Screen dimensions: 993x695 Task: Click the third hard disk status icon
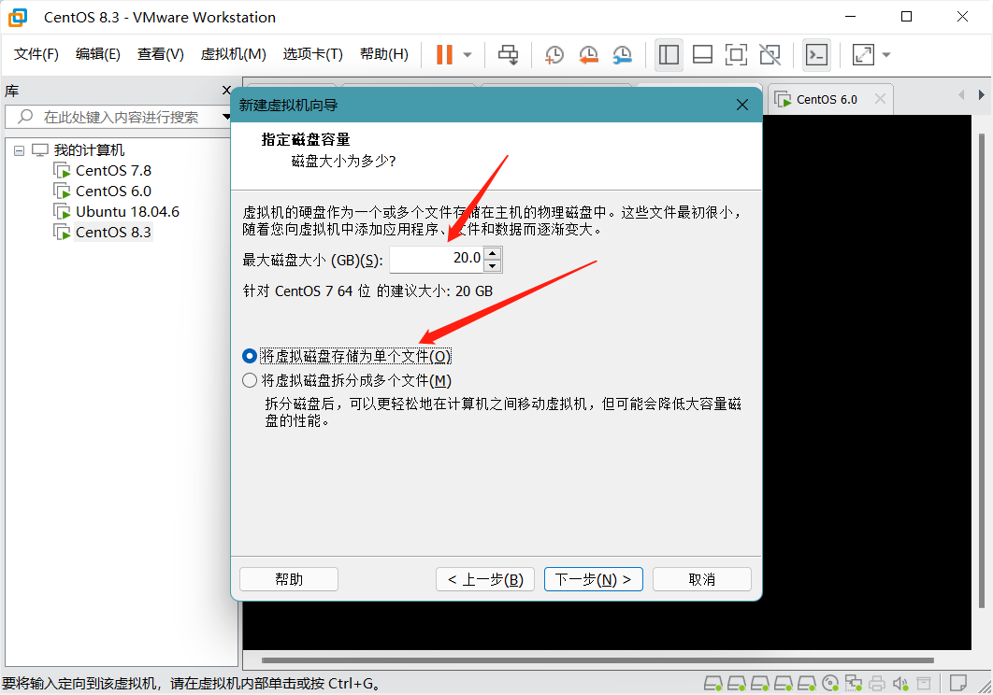760,684
